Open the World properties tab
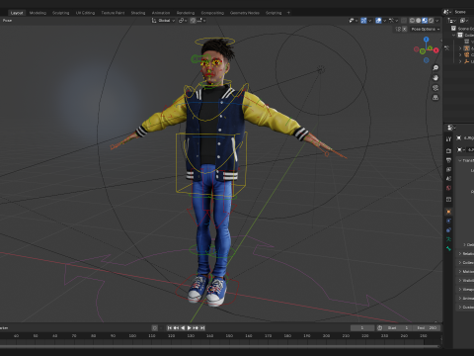Viewport: 474px width, 356px height. pos(448,188)
